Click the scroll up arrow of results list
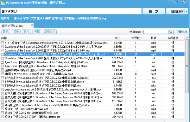The image size is (190, 122). tap(187, 38)
